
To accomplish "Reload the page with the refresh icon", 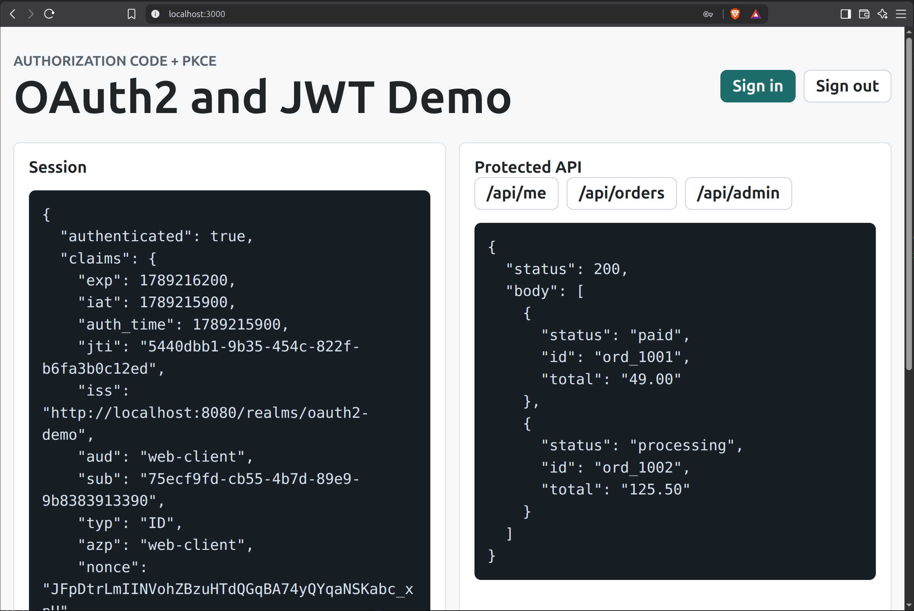I will coord(49,14).
